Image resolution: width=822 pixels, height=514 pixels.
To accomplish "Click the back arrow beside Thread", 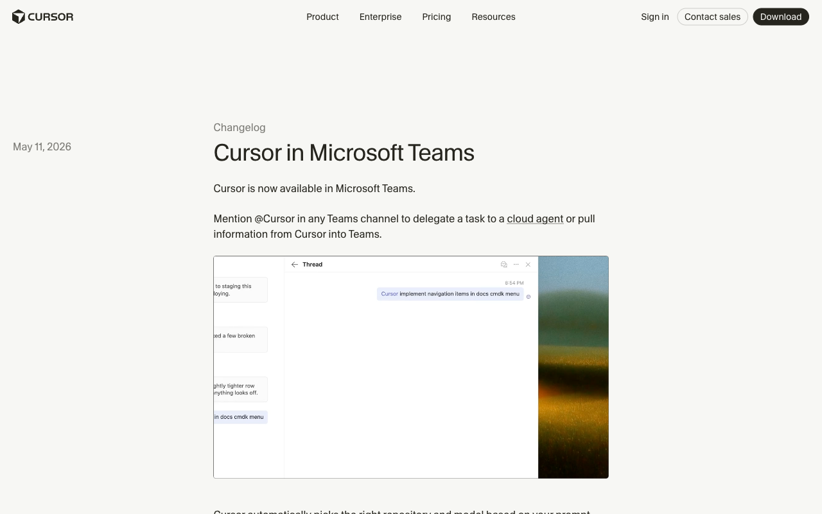I will click(295, 264).
